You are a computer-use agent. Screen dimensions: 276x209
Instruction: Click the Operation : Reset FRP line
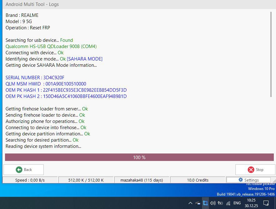click(x=28, y=28)
